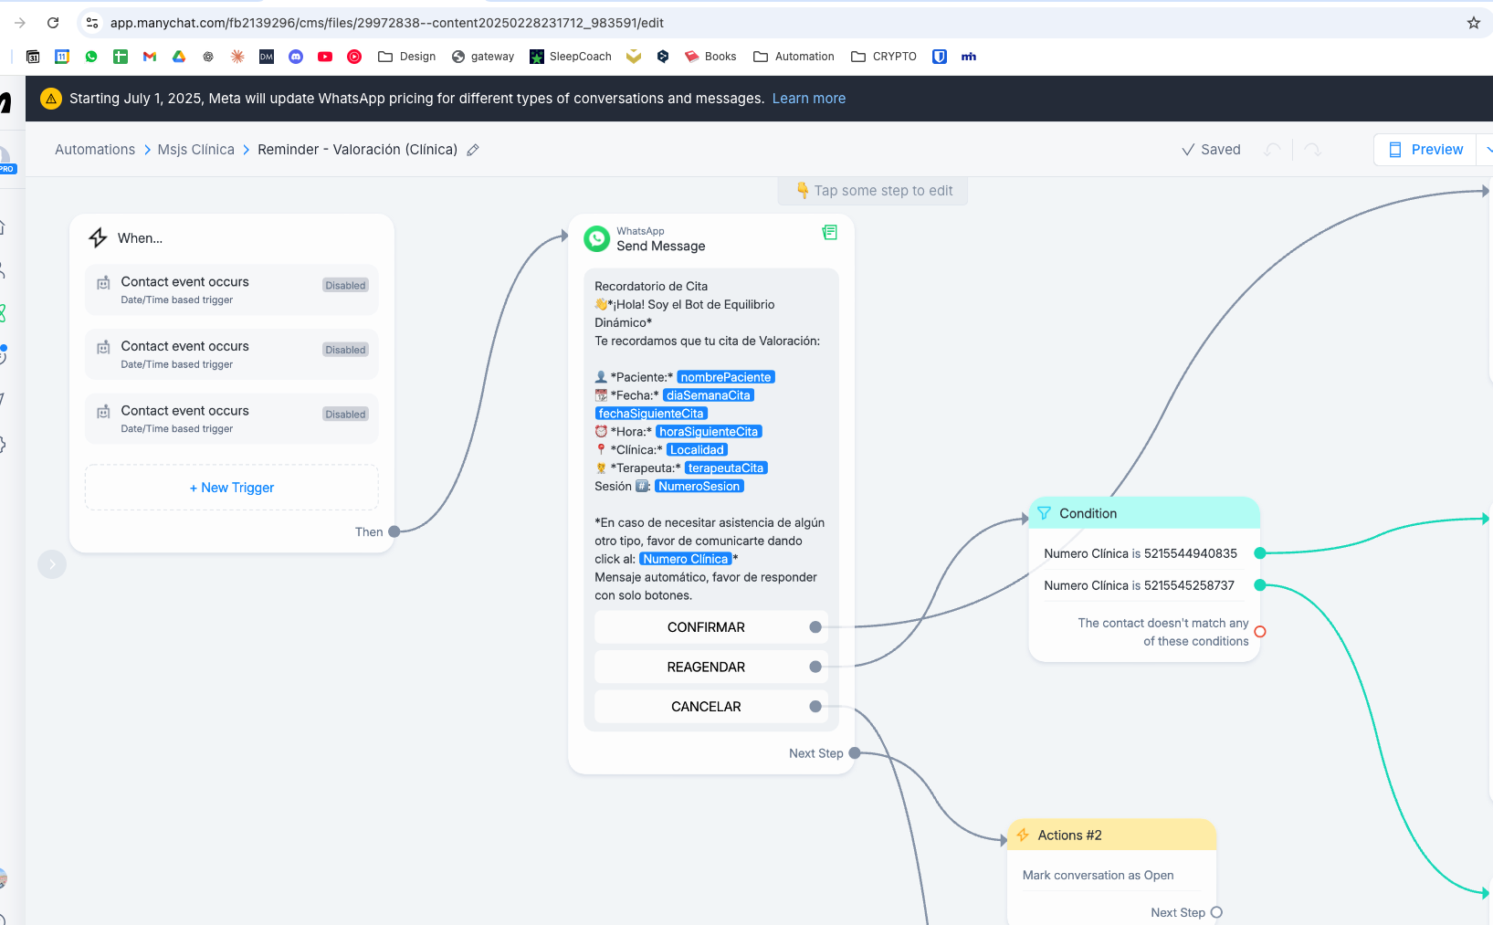Screen dimensions: 1493x925
Task: Add a + New Trigger
Action: point(232,488)
